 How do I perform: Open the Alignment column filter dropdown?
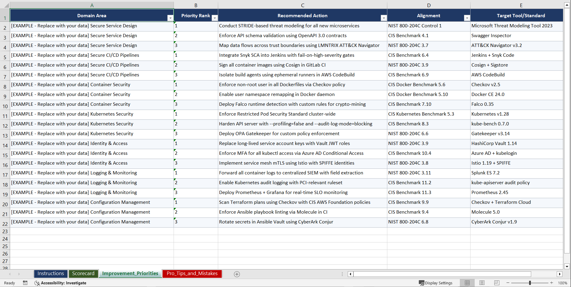pyautogui.click(x=467, y=18)
